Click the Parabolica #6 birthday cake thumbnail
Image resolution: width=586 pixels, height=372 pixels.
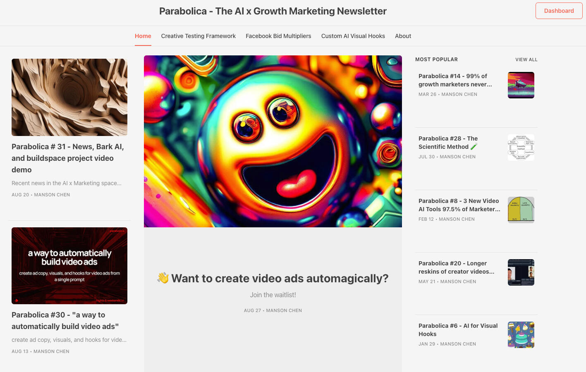tap(521, 335)
